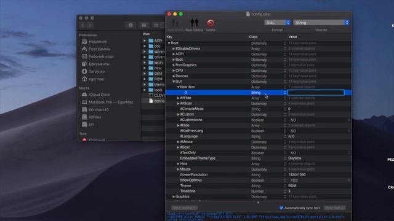This screenshot has height=221, width=394.
Task: Collapse the Root node
Action: pyautogui.click(x=169, y=43)
